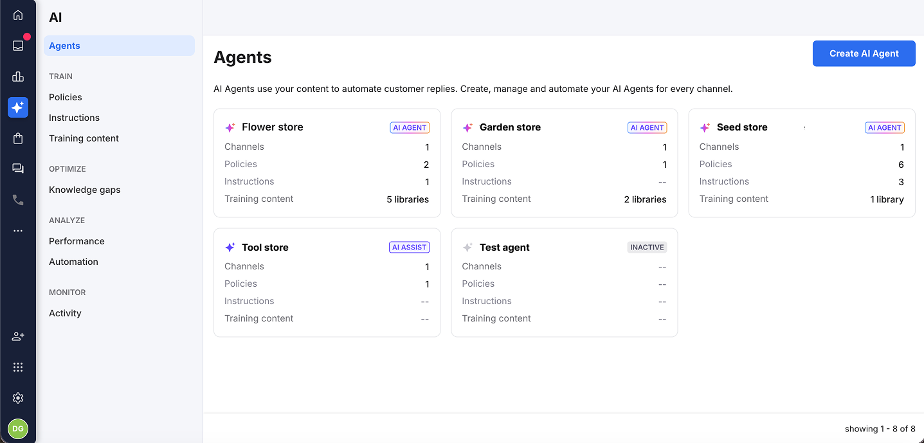Open the Statistics bar chart icon
Screen dimensions: 924x443
point(18,77)
